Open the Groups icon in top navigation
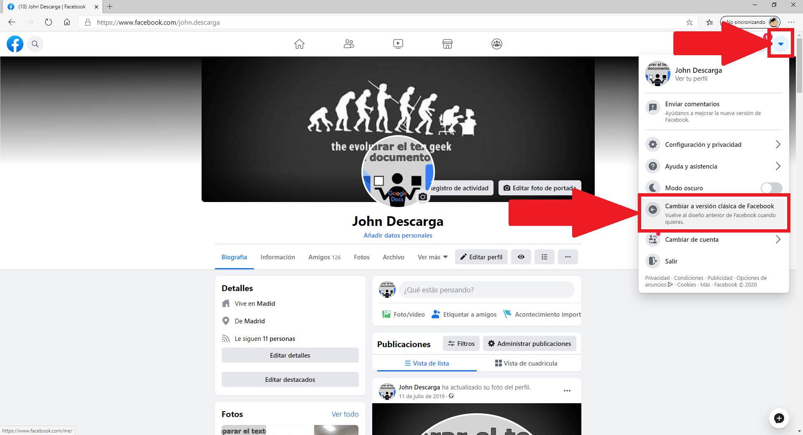This screenshot has height=435, width=803. pos(497,44)
